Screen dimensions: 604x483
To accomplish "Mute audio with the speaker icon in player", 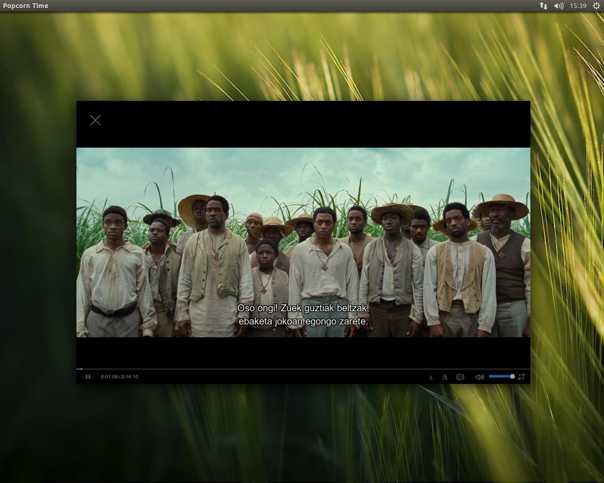I will click(x=479, y=377).
